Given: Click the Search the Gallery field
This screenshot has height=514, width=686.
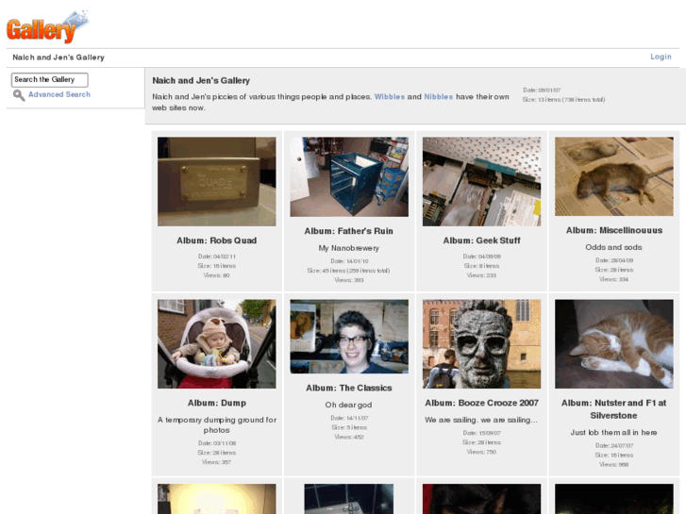Looking at the screenshot, I should 49,80.
